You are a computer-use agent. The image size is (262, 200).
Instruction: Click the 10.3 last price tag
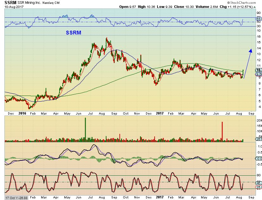(x=259, y=70)
